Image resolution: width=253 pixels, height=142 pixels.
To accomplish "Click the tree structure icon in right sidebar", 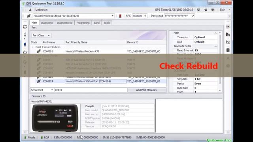I will [228, 42].
